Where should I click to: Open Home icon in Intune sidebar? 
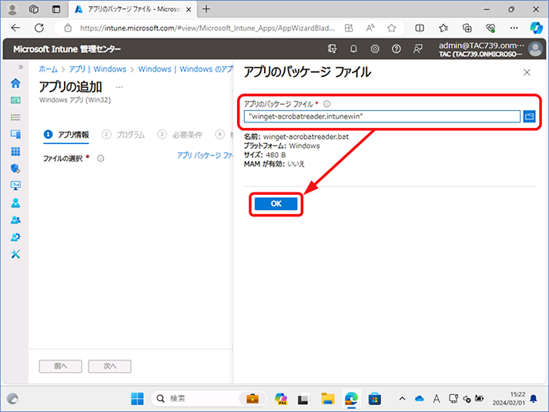coord(15,83)
